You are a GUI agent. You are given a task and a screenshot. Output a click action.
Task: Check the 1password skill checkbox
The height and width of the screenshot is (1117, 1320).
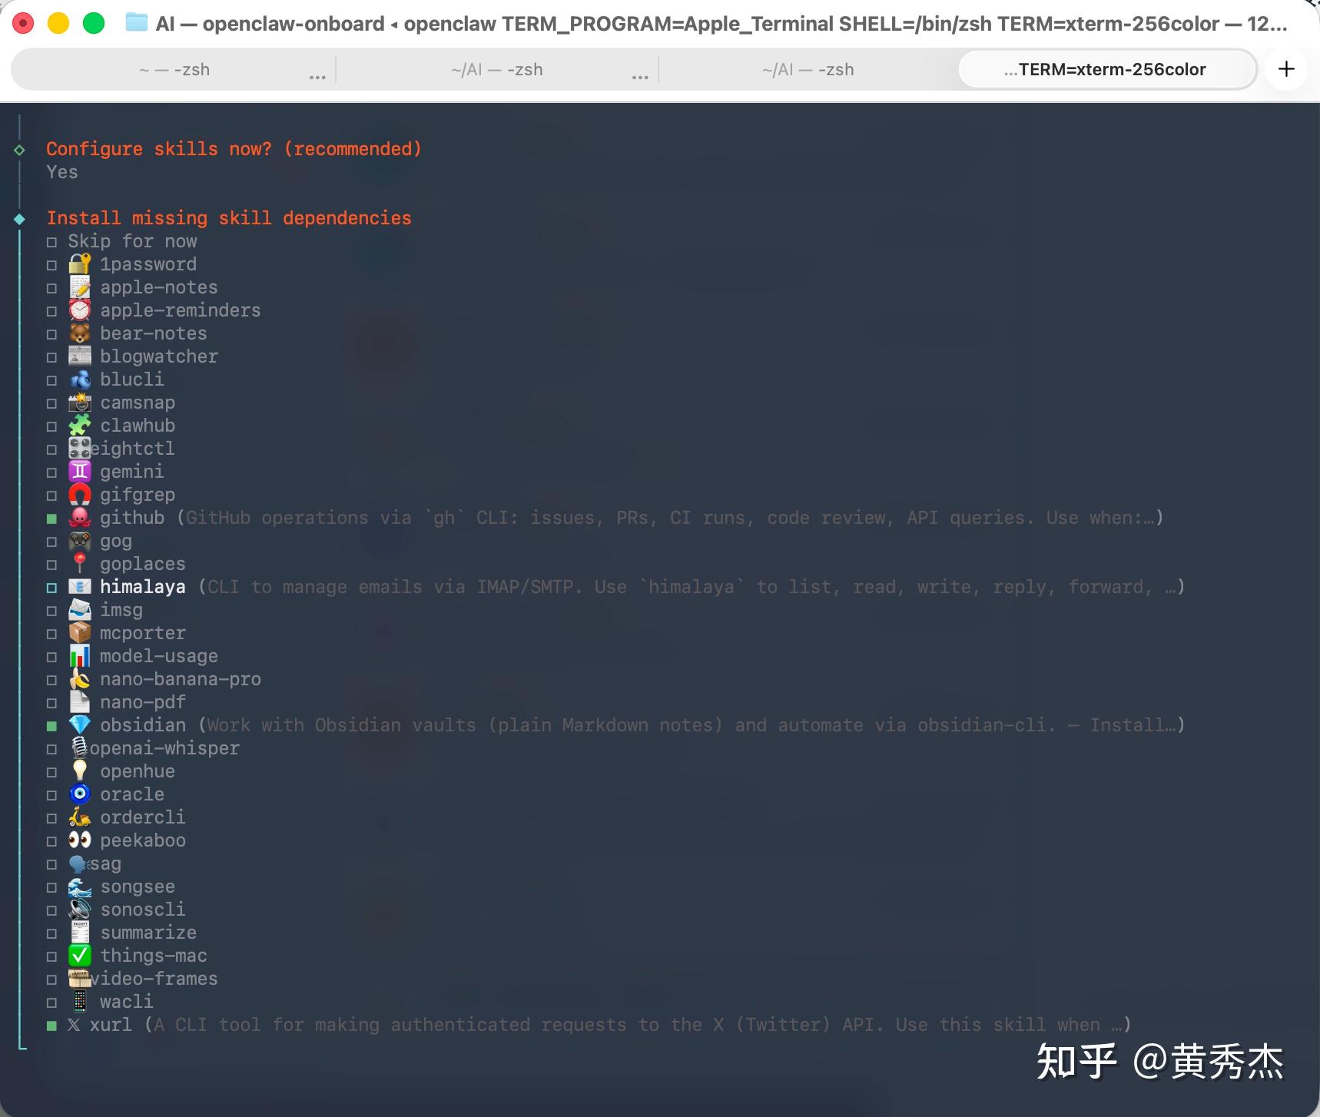point(51,265)
